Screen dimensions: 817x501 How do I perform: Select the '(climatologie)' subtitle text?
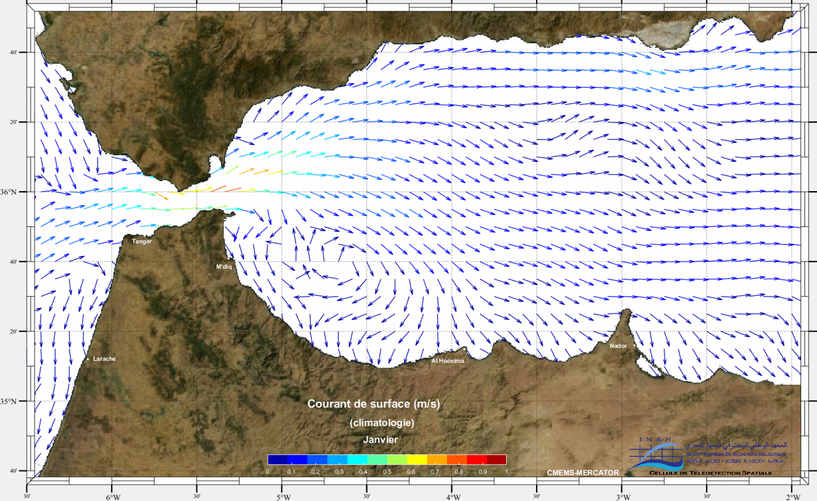[x=382, y=422]
